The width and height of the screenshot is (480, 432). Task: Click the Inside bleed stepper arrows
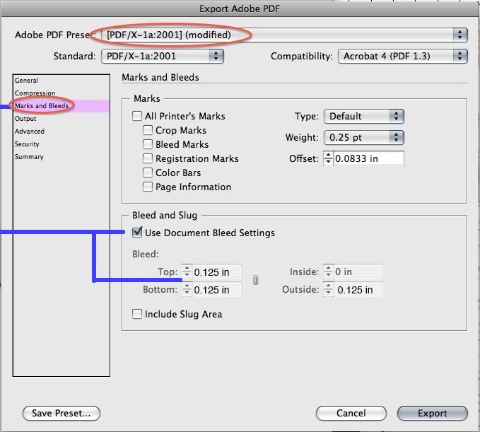(x=328, y=272)
